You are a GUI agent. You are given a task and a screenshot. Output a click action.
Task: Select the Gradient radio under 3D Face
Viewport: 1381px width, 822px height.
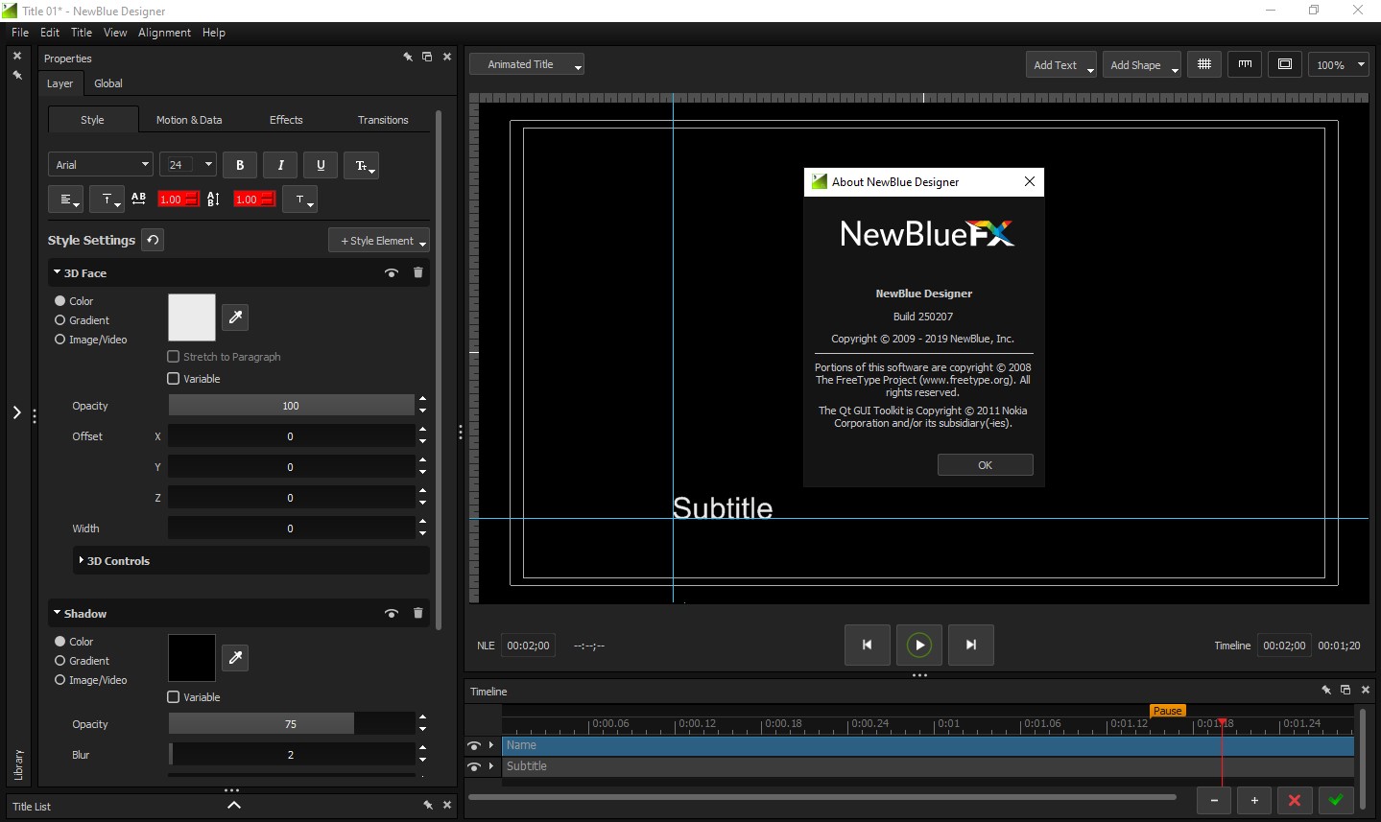pyautogui.click(x=60, y=320)
